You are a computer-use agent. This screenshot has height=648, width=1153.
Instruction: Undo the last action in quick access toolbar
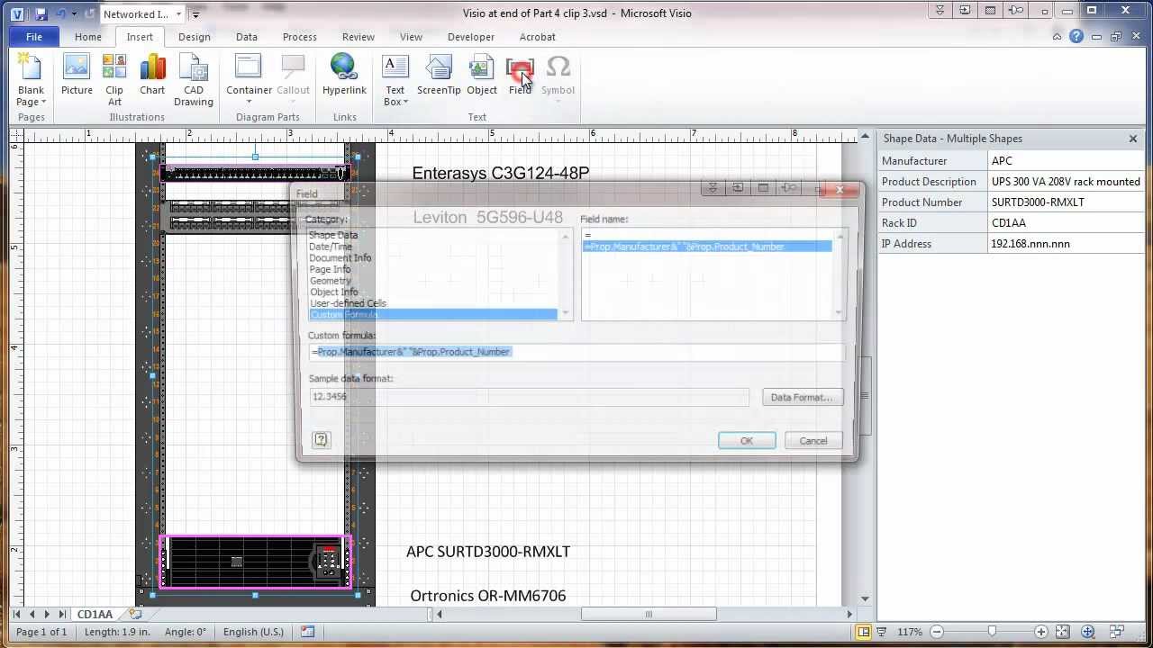tap(61, 13)
